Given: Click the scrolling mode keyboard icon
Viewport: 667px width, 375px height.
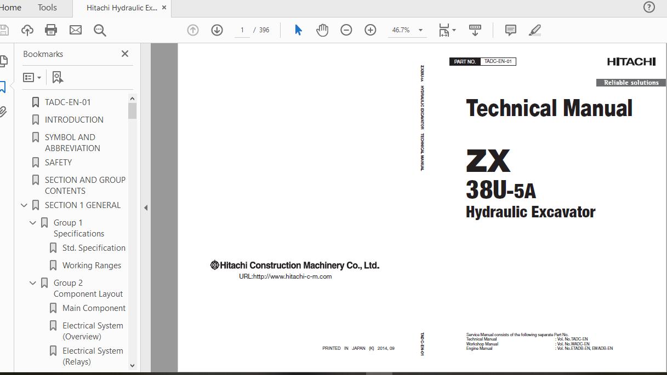Looking at the screenshot, I should tap(475, 30).
